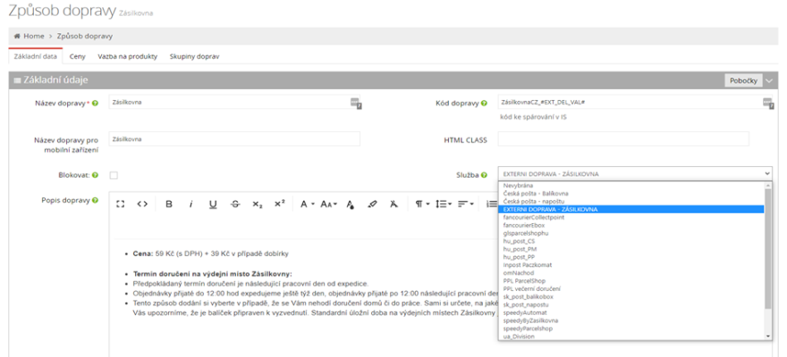This screenshot has width=787, height=357.
Task: Go to Home via breadcrumb link
Action: point(34,36)
